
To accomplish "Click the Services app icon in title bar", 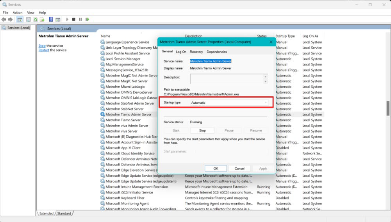I will click(4, 4).
